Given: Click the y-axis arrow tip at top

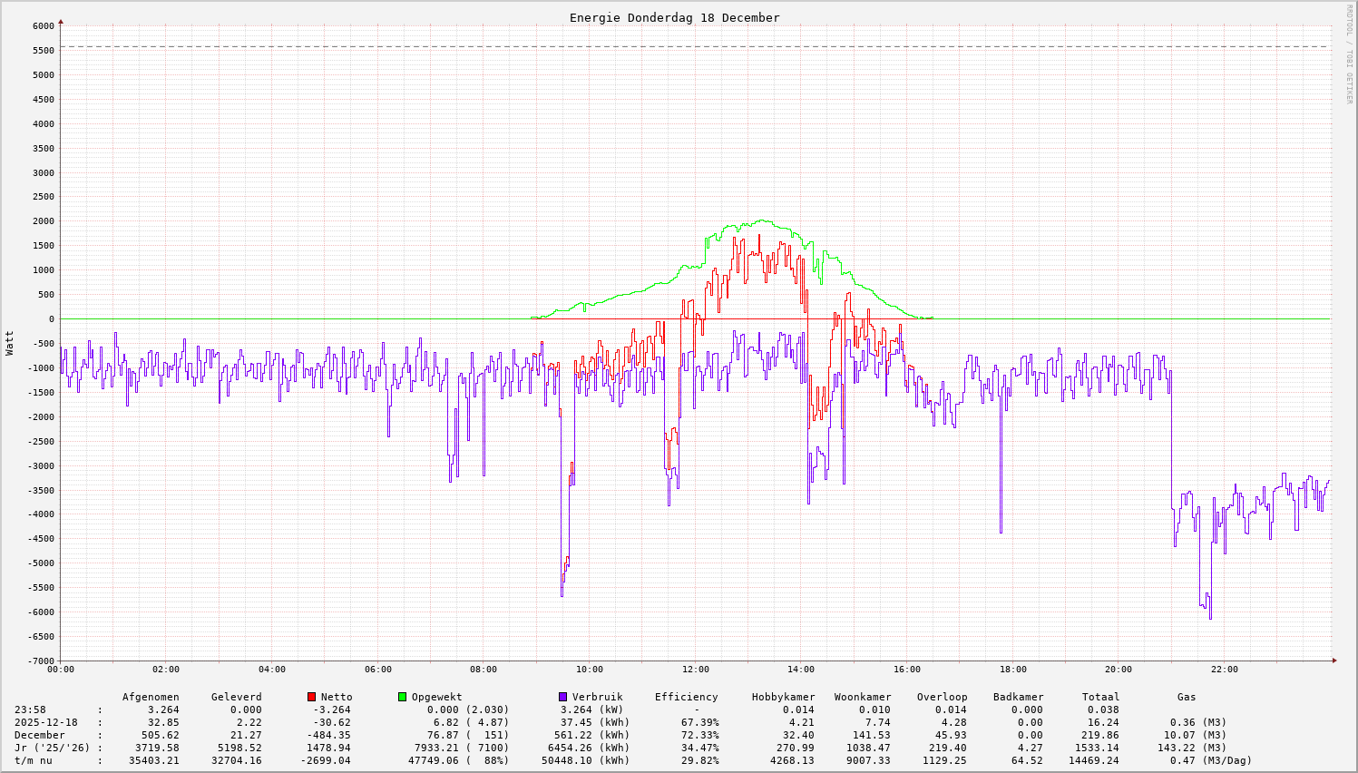Looking at the screenshot, I should [x=61, y=21].
